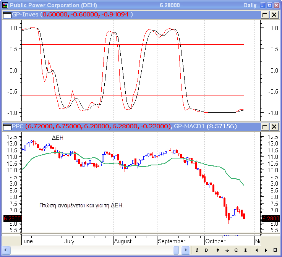Close the PPC price pane
Image resolution: width=282 pixels, height=257 pixels.
pyautogui.click(x=274, y=126)
